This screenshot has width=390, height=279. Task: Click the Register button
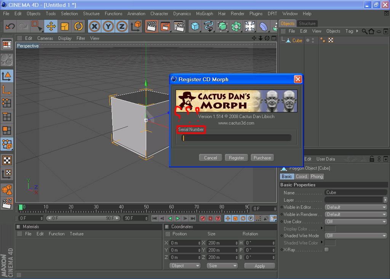[x=236, y=158]
